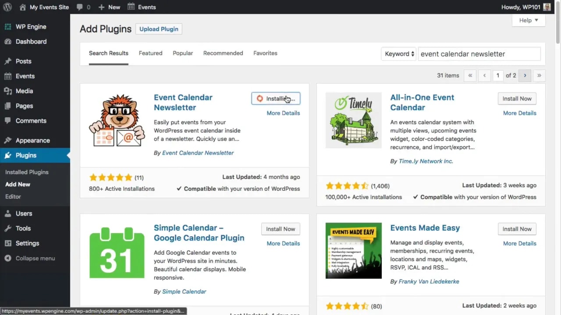Screen dimensions: 561x315
Task: Install the Simple Calendar plugin
Action: pyautogui.click(x=280, y=229)
